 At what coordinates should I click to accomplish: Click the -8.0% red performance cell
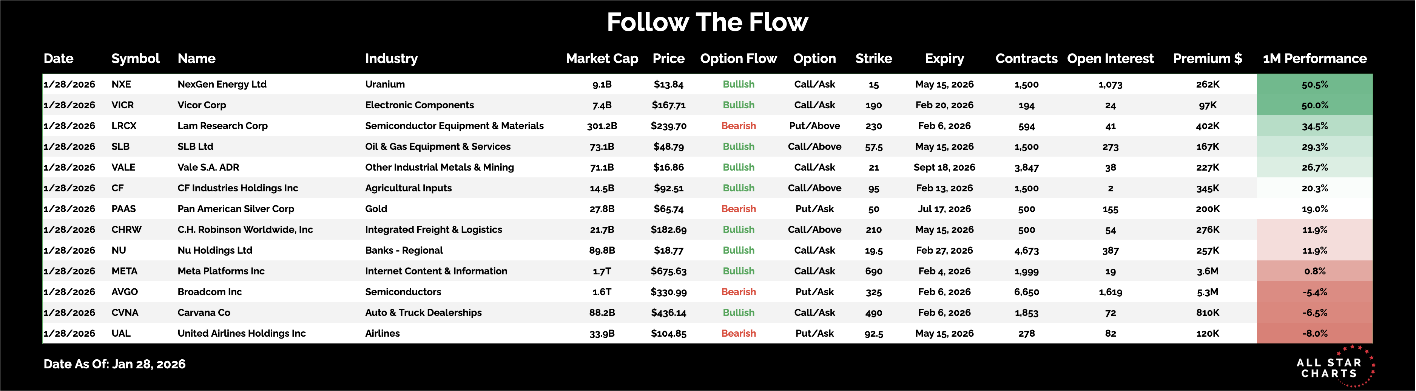[1314, 333]
